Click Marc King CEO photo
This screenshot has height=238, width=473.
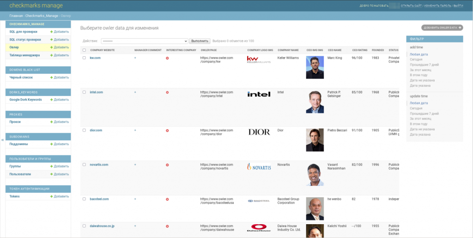point(315,67)
